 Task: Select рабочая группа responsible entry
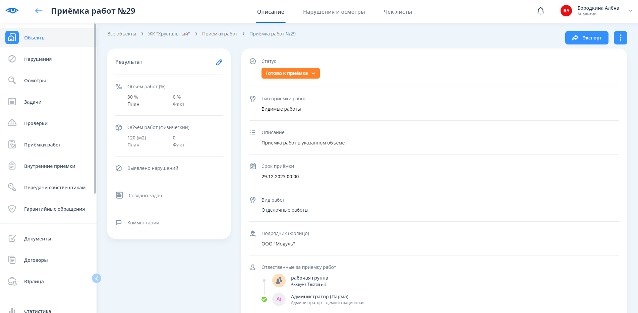[309, 278]
